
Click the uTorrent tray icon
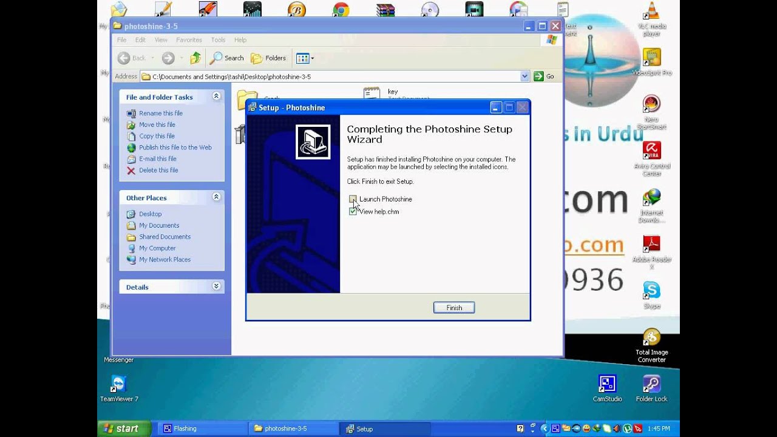[628, 429]
